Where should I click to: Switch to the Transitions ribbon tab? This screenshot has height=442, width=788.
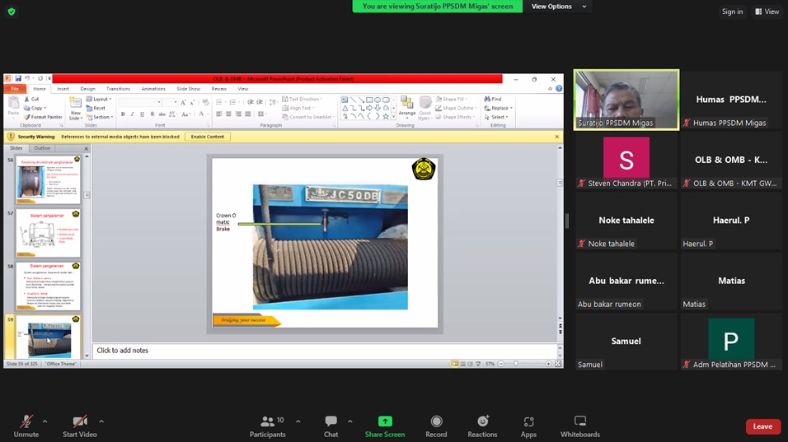point(118,89)
